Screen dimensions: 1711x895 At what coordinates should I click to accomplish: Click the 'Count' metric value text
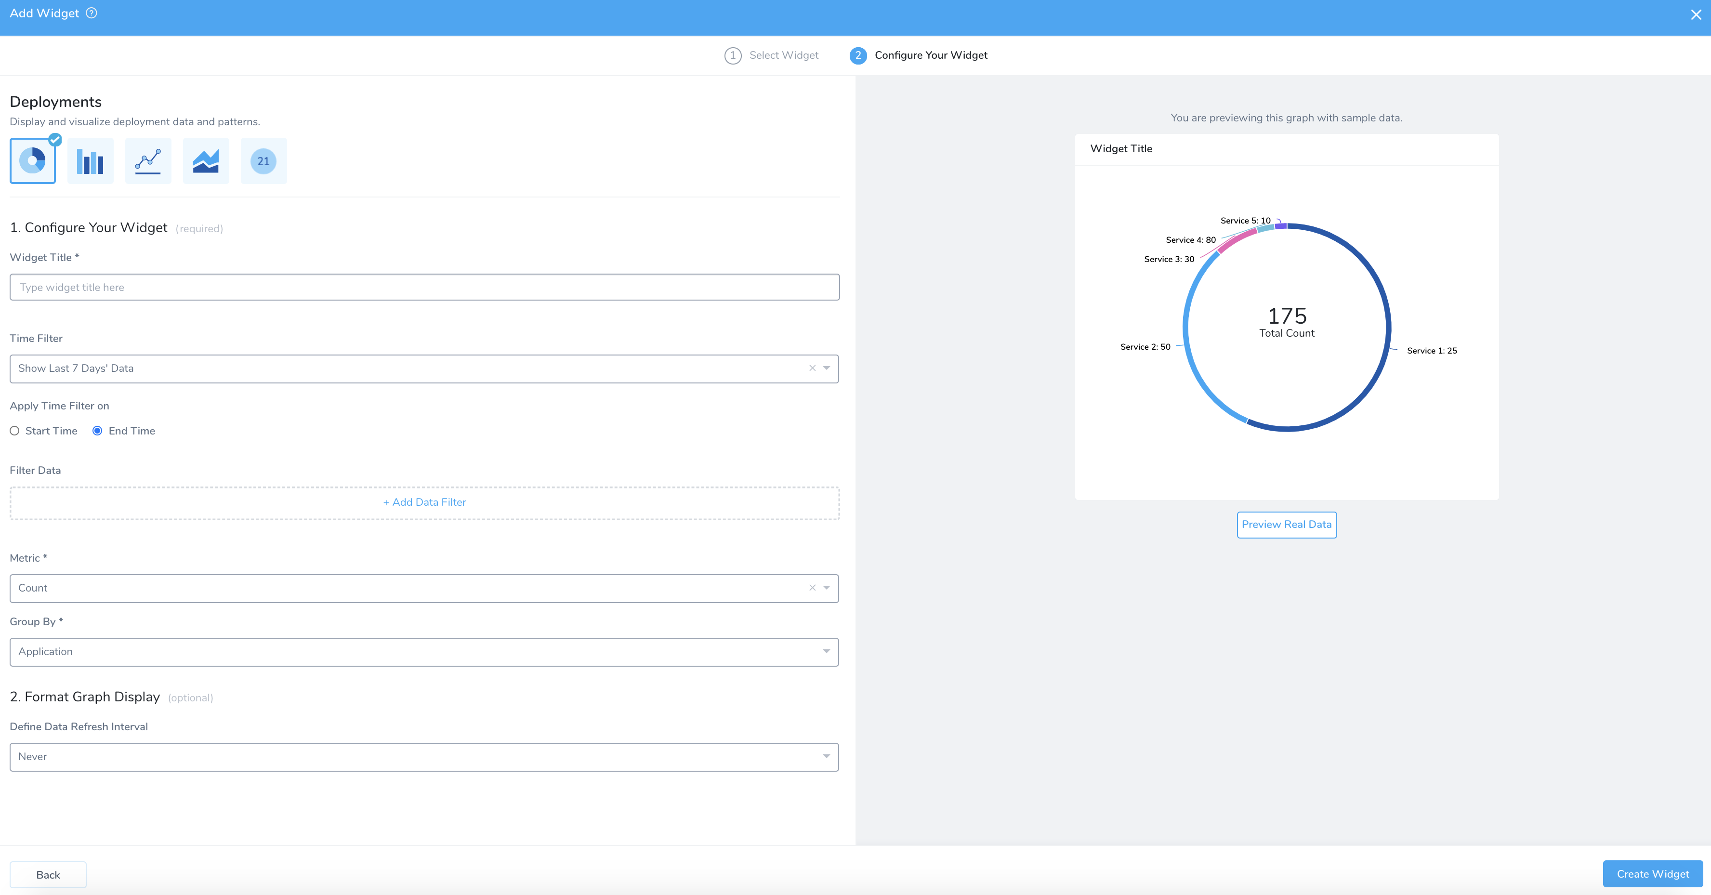[x=33, y=588]
